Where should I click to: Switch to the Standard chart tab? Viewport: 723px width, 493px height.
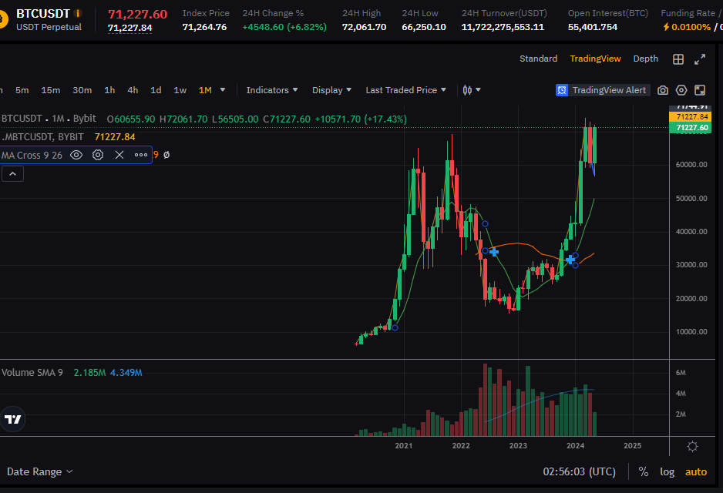[x=538, y=59]
